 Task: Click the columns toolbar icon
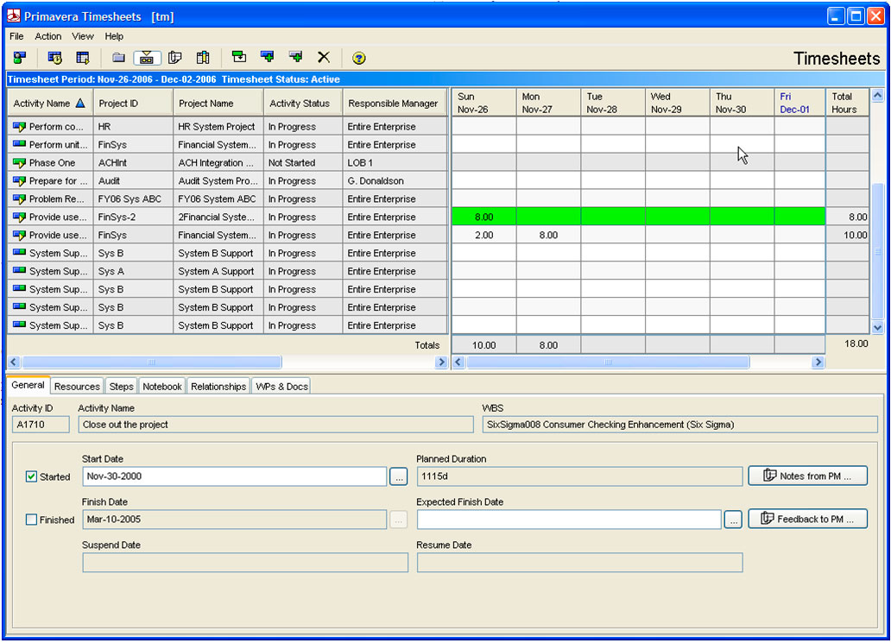[x=203, y=57]
